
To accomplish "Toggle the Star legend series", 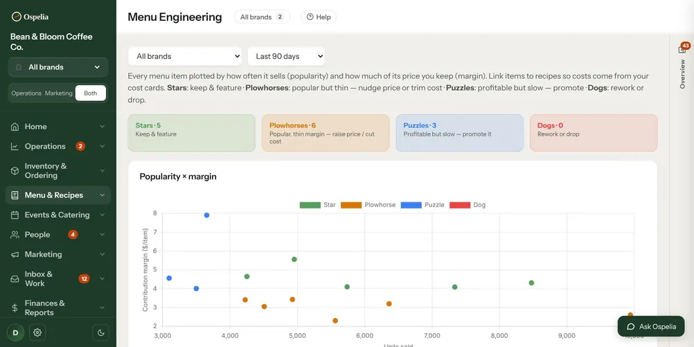I will coord(317,205).
